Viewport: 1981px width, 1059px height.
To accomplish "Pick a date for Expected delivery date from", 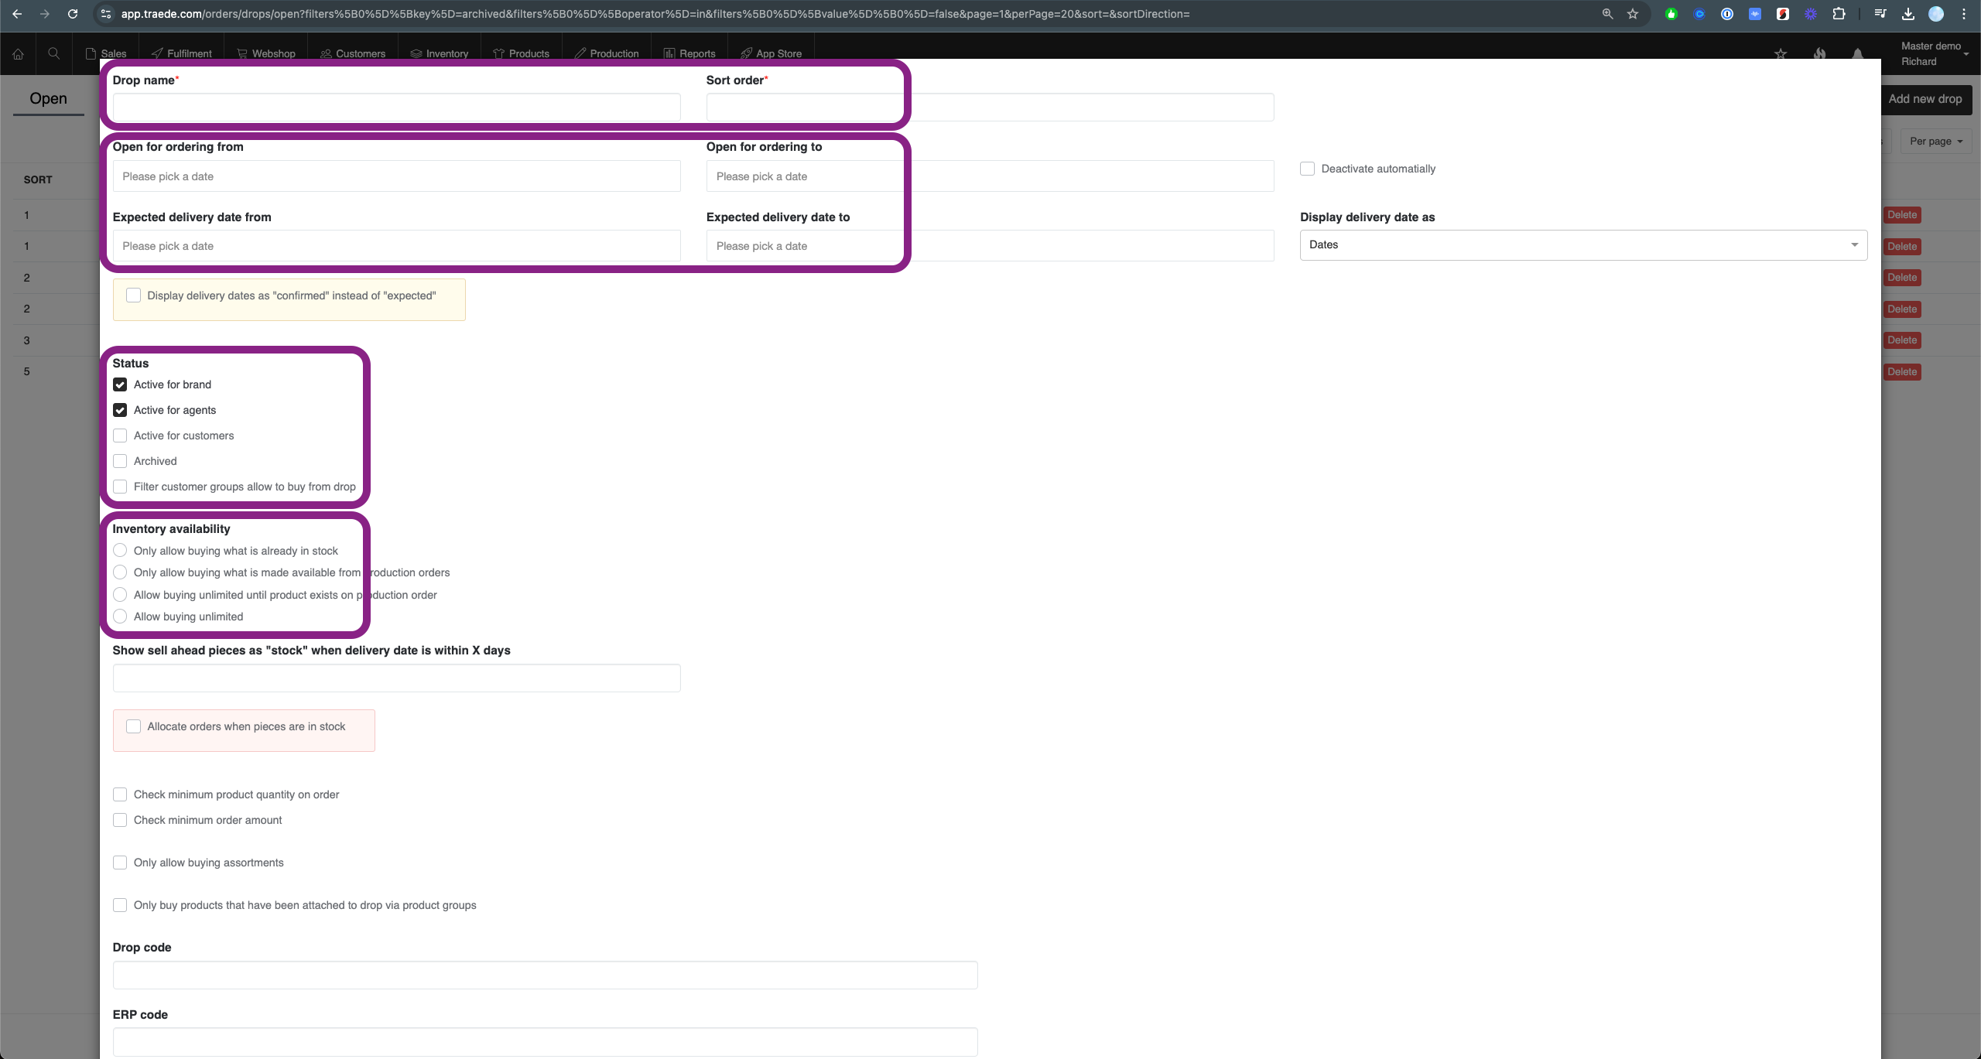I will 396,246.
